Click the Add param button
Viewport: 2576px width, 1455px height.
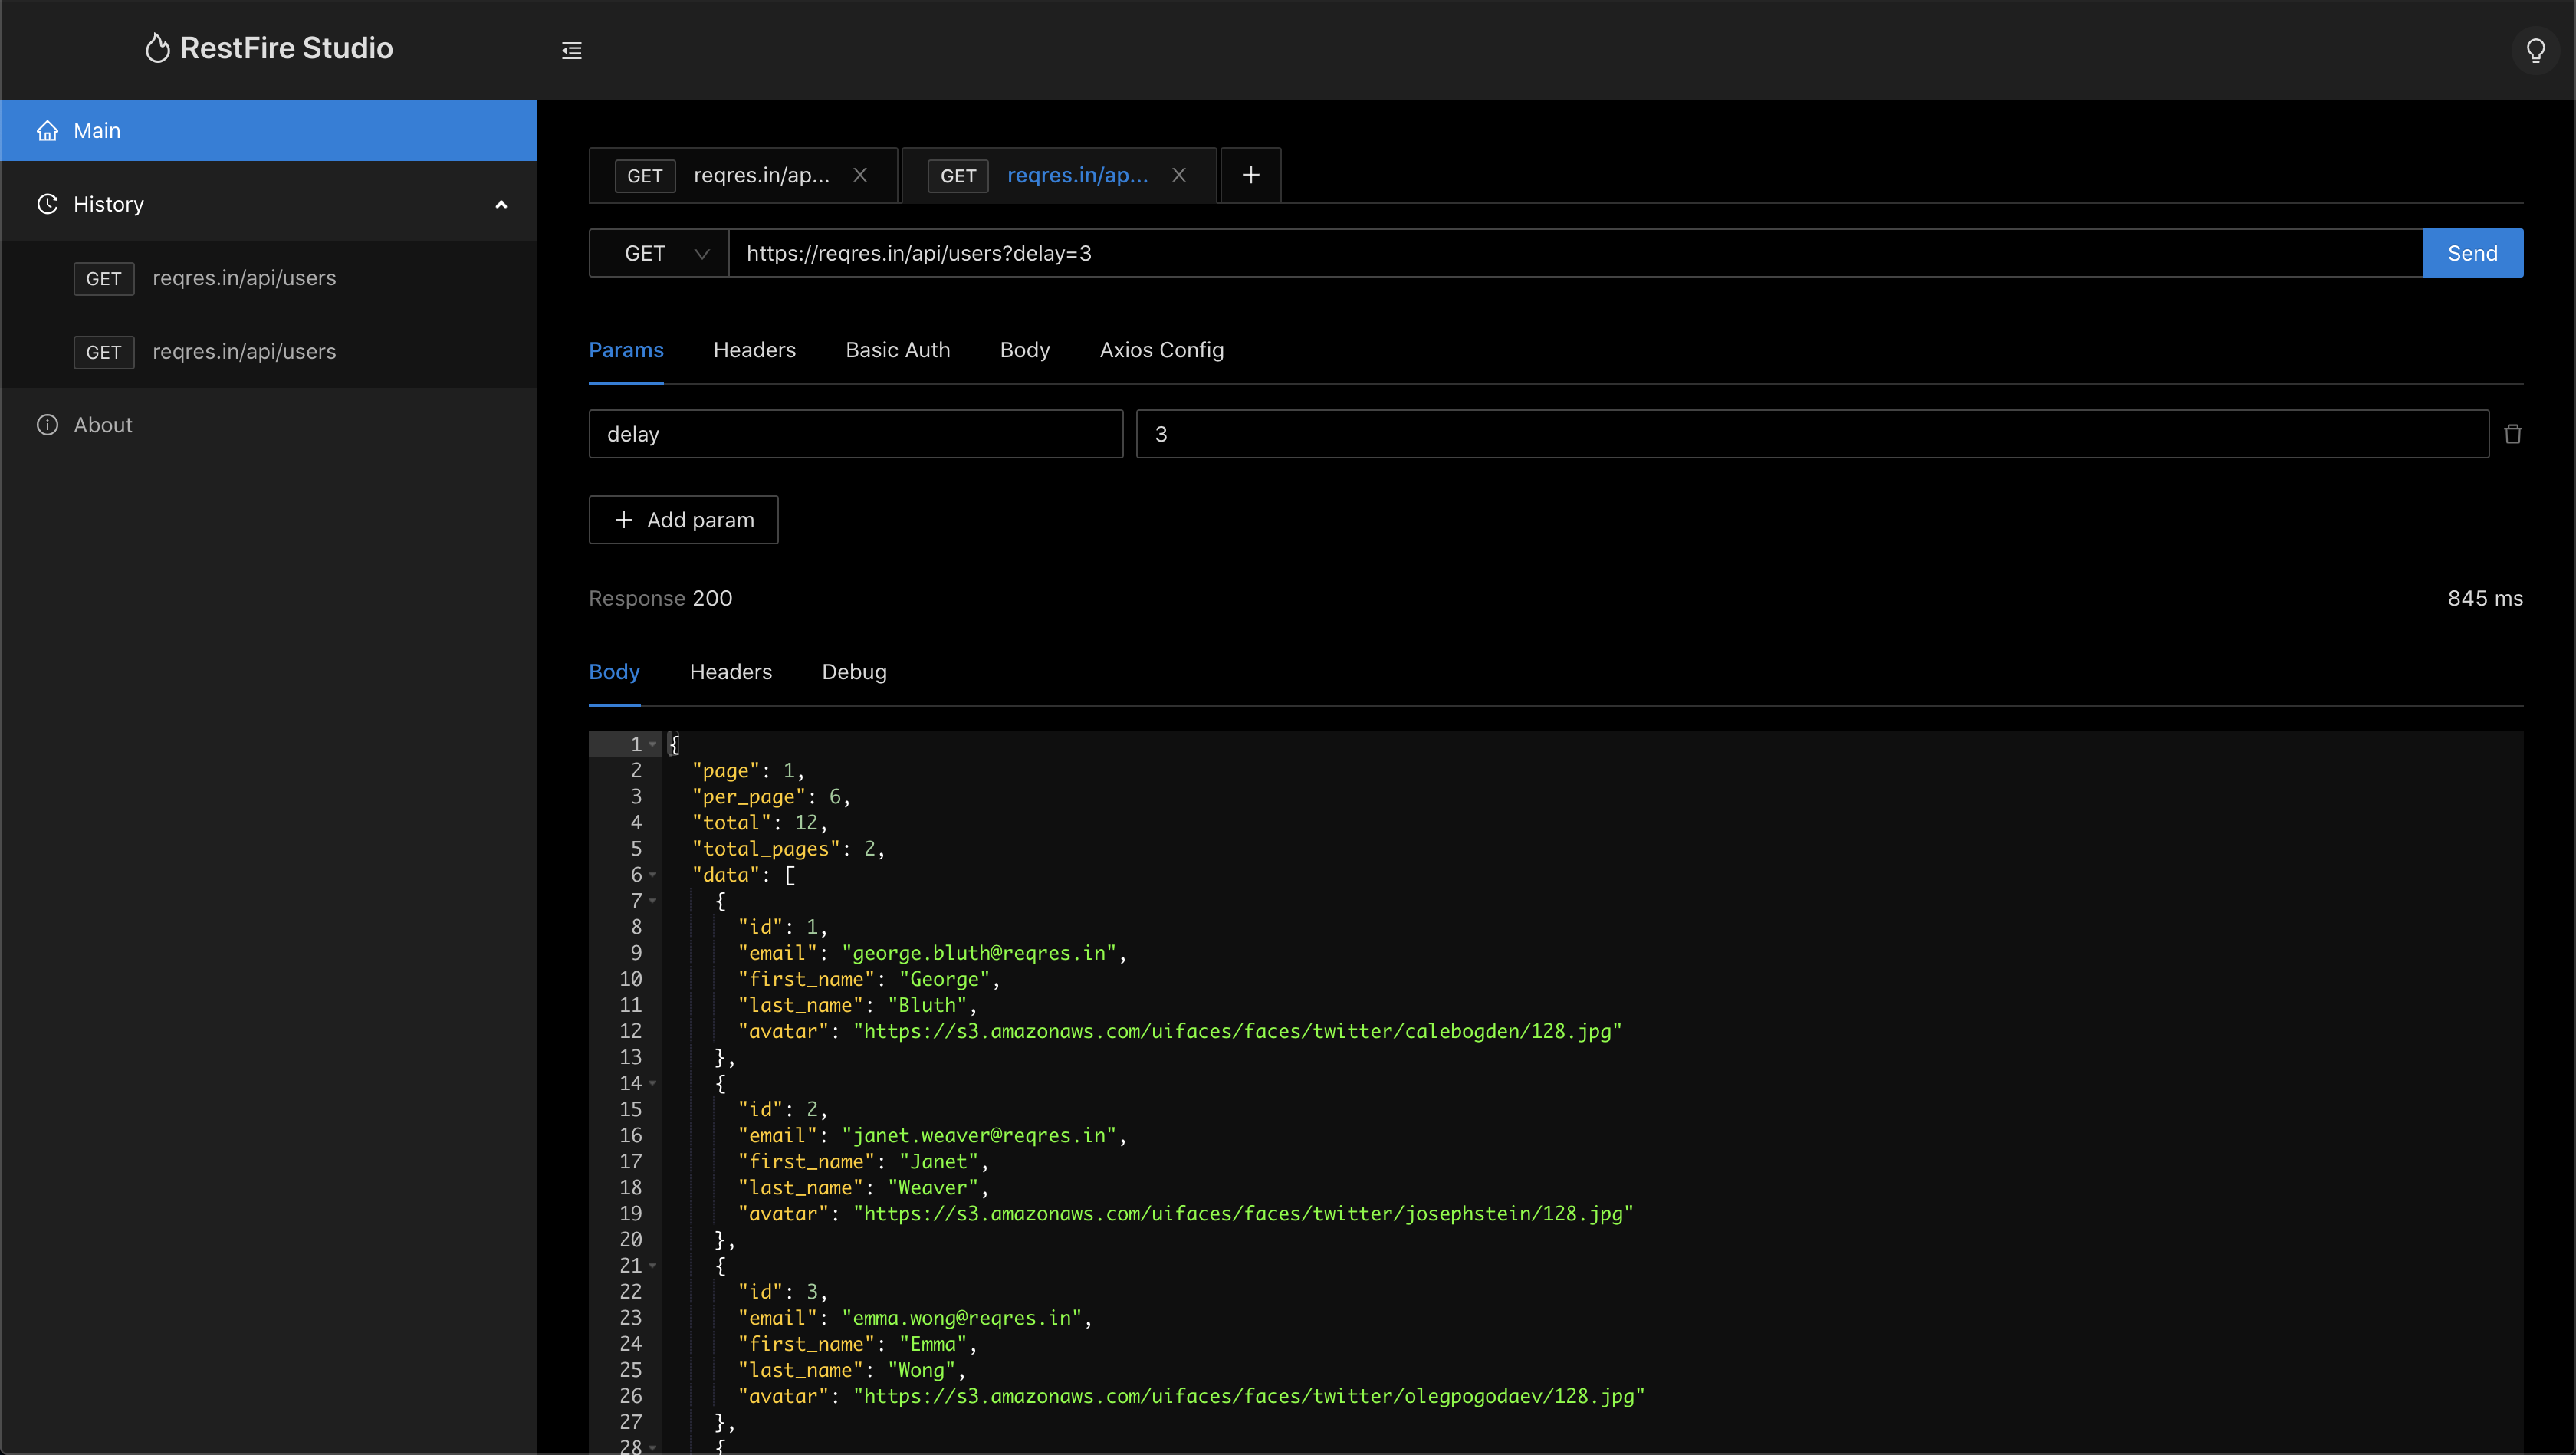(683, 520)
